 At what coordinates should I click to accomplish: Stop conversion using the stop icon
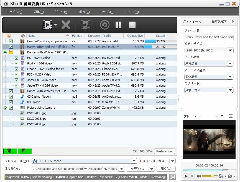pyautogui.click(x=132, y=25)
